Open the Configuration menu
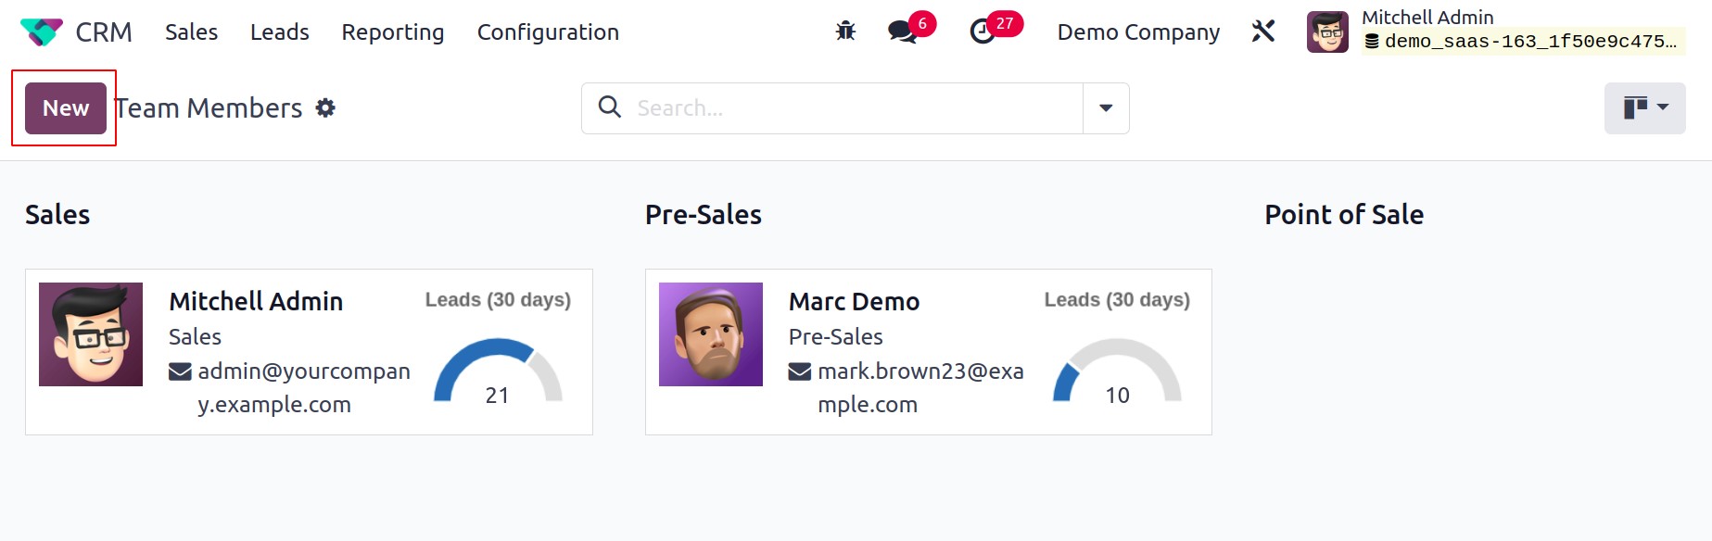The height and width of the screenshot is (541, 1712). (x=548, y=31)
